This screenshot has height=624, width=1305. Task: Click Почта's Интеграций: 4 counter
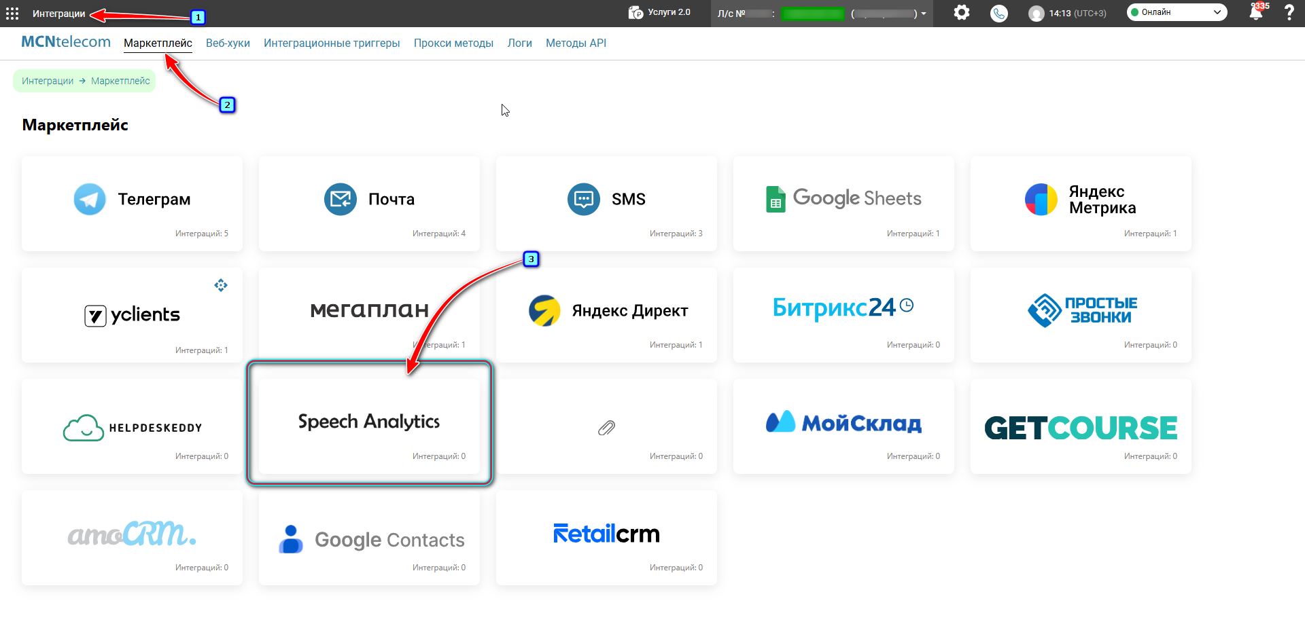point(439,234)
